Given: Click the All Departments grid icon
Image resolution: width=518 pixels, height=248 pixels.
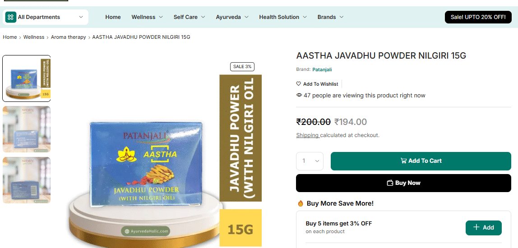Looking at the screenshot, I should (x=11, y=17).
